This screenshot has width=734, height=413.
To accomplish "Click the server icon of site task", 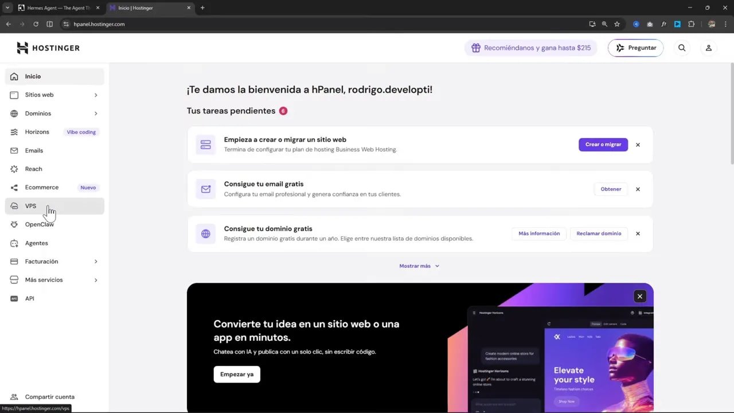I will [x=205, y=145].
